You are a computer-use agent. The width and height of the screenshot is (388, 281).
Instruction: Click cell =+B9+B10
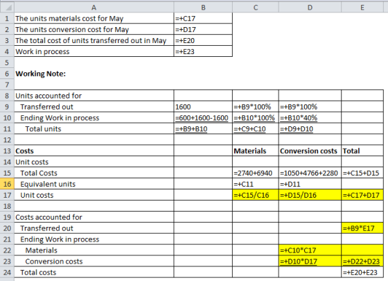point(203,129)
